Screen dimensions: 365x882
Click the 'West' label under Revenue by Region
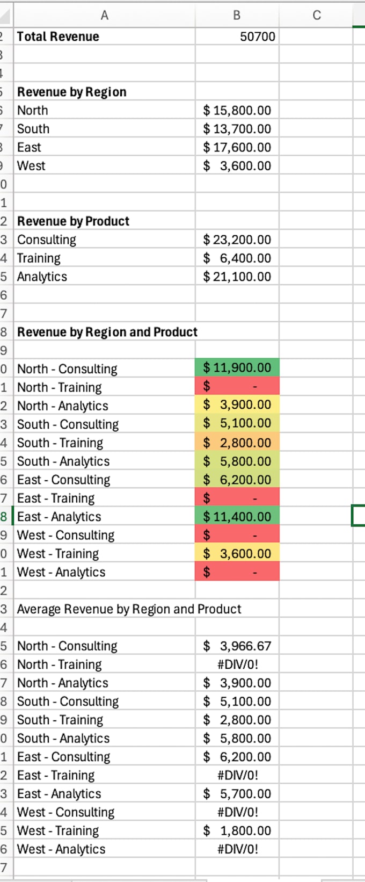pyautogui.click(x=104, y=165)
